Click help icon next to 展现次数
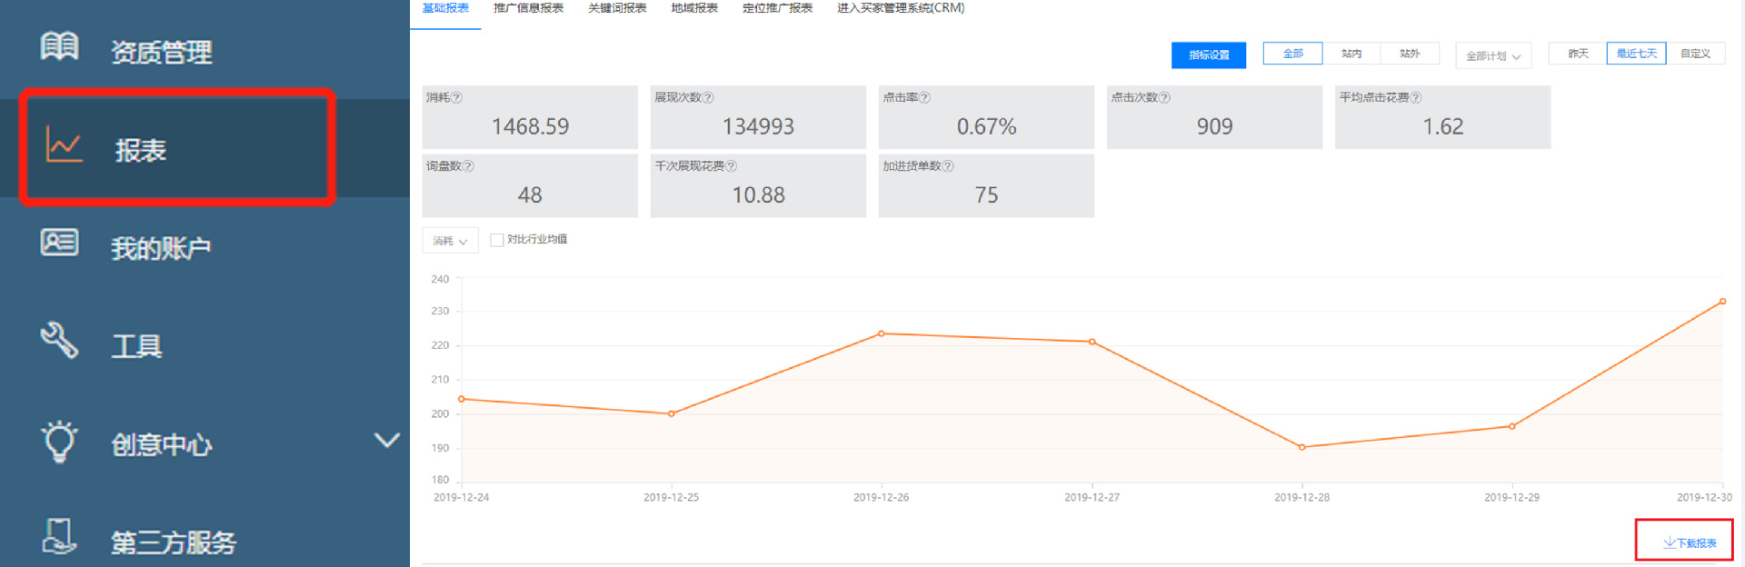This screenshot has height=567, width=1745. coord(708,98)
